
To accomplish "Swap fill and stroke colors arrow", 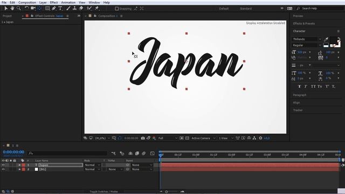I will 339,39.
